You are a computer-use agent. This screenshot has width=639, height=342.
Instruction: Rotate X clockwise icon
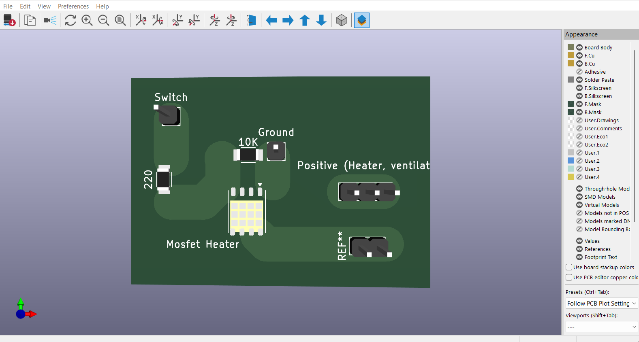point(141,20)
